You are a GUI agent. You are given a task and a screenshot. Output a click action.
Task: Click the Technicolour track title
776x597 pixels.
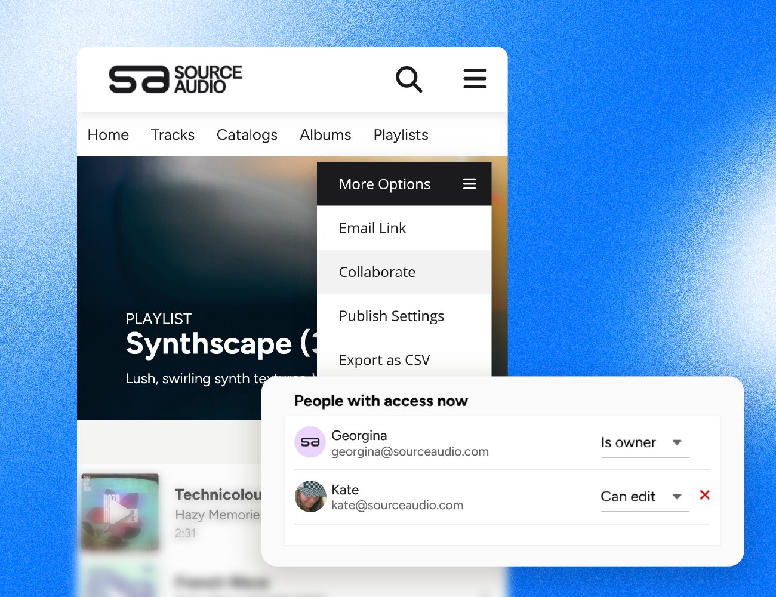218,494
